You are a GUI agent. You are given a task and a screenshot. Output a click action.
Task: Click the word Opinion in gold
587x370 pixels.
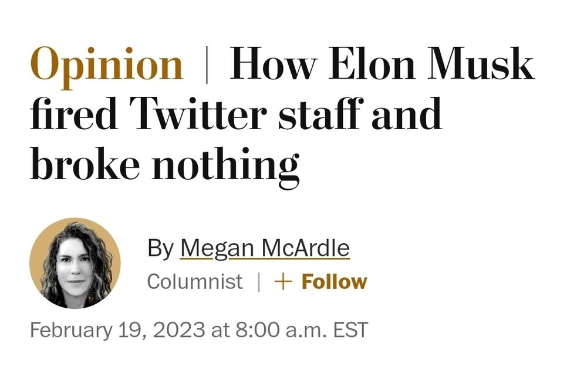pyautogui.click(x=106, y=63)
